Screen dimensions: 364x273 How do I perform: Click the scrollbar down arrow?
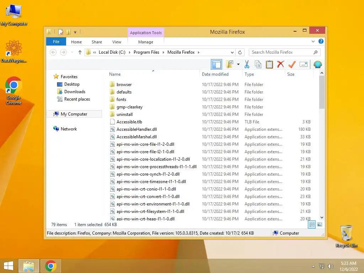322,218
